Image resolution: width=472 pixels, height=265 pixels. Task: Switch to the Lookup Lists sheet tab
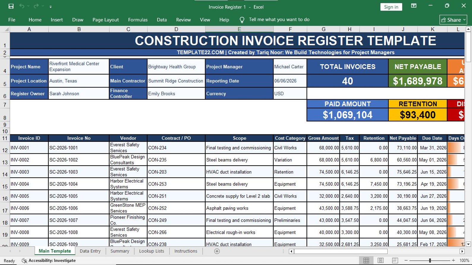(152, 251)
